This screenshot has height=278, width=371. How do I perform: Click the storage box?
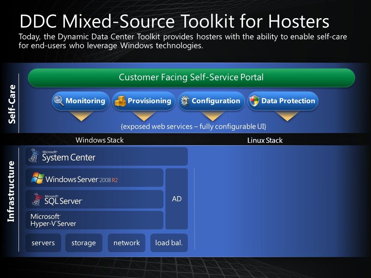pyautogui.click(x=84, y=243)
